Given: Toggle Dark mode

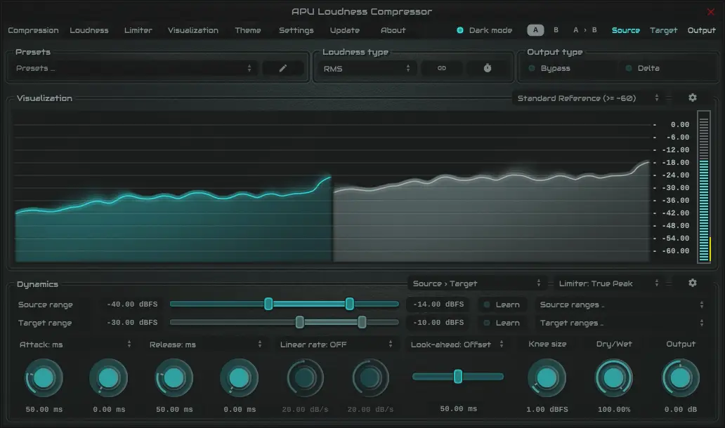Looking at the screenshot, I should tap(485, 30).
